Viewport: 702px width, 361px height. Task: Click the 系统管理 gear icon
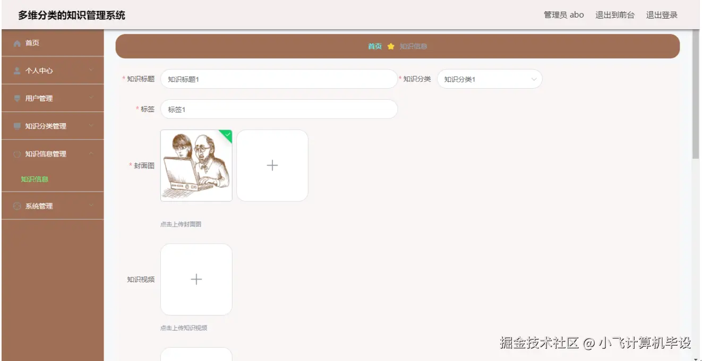coord(16,206)
